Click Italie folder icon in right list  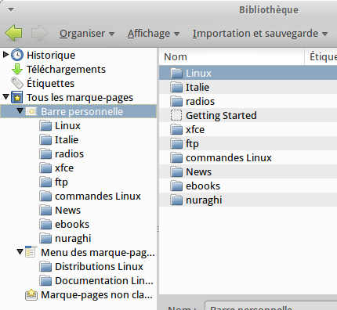click(176, 87)
